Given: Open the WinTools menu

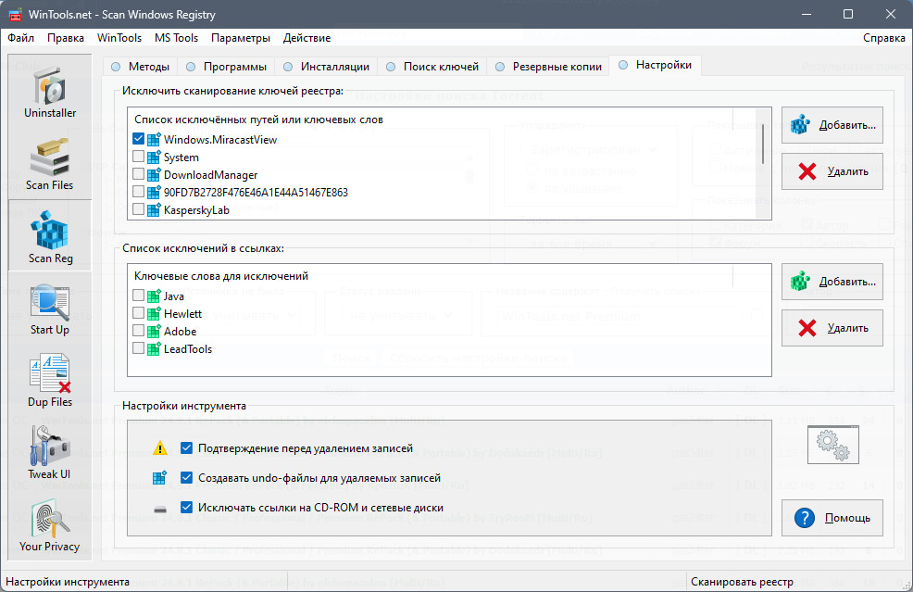Looking at the screenshot, I should click(x=119, y=38).
